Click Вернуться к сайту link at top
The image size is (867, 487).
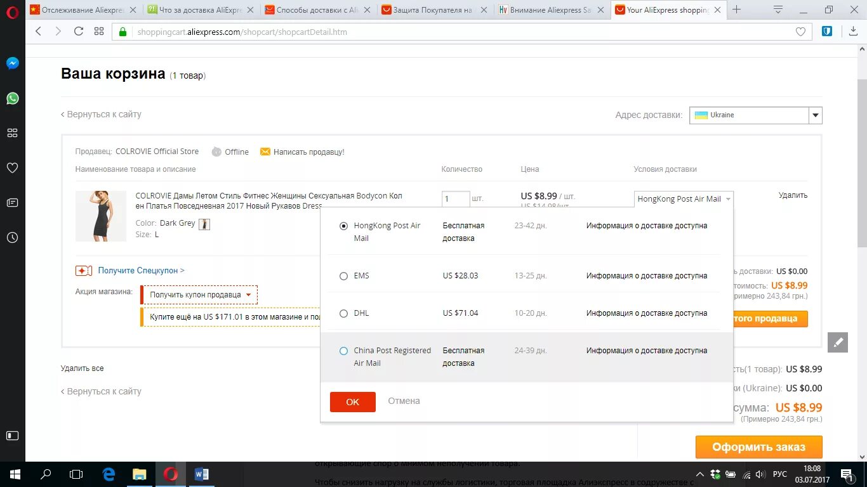click(101, 114)
